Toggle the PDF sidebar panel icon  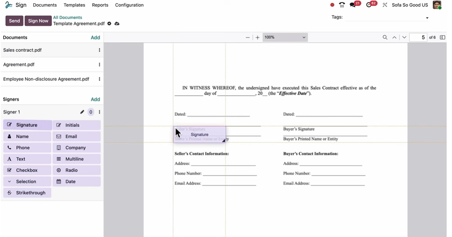click(443, 37)
